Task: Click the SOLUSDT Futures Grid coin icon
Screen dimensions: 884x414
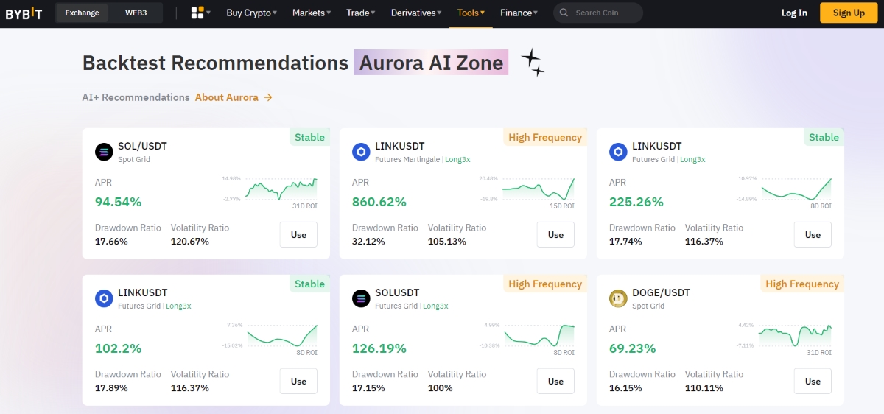Action: click(x=361, y=299)
